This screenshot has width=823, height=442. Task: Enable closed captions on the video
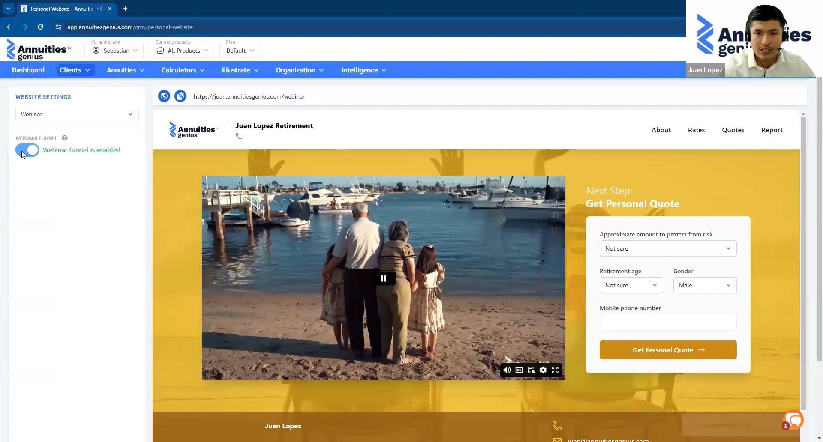click(x=519, y=370)
